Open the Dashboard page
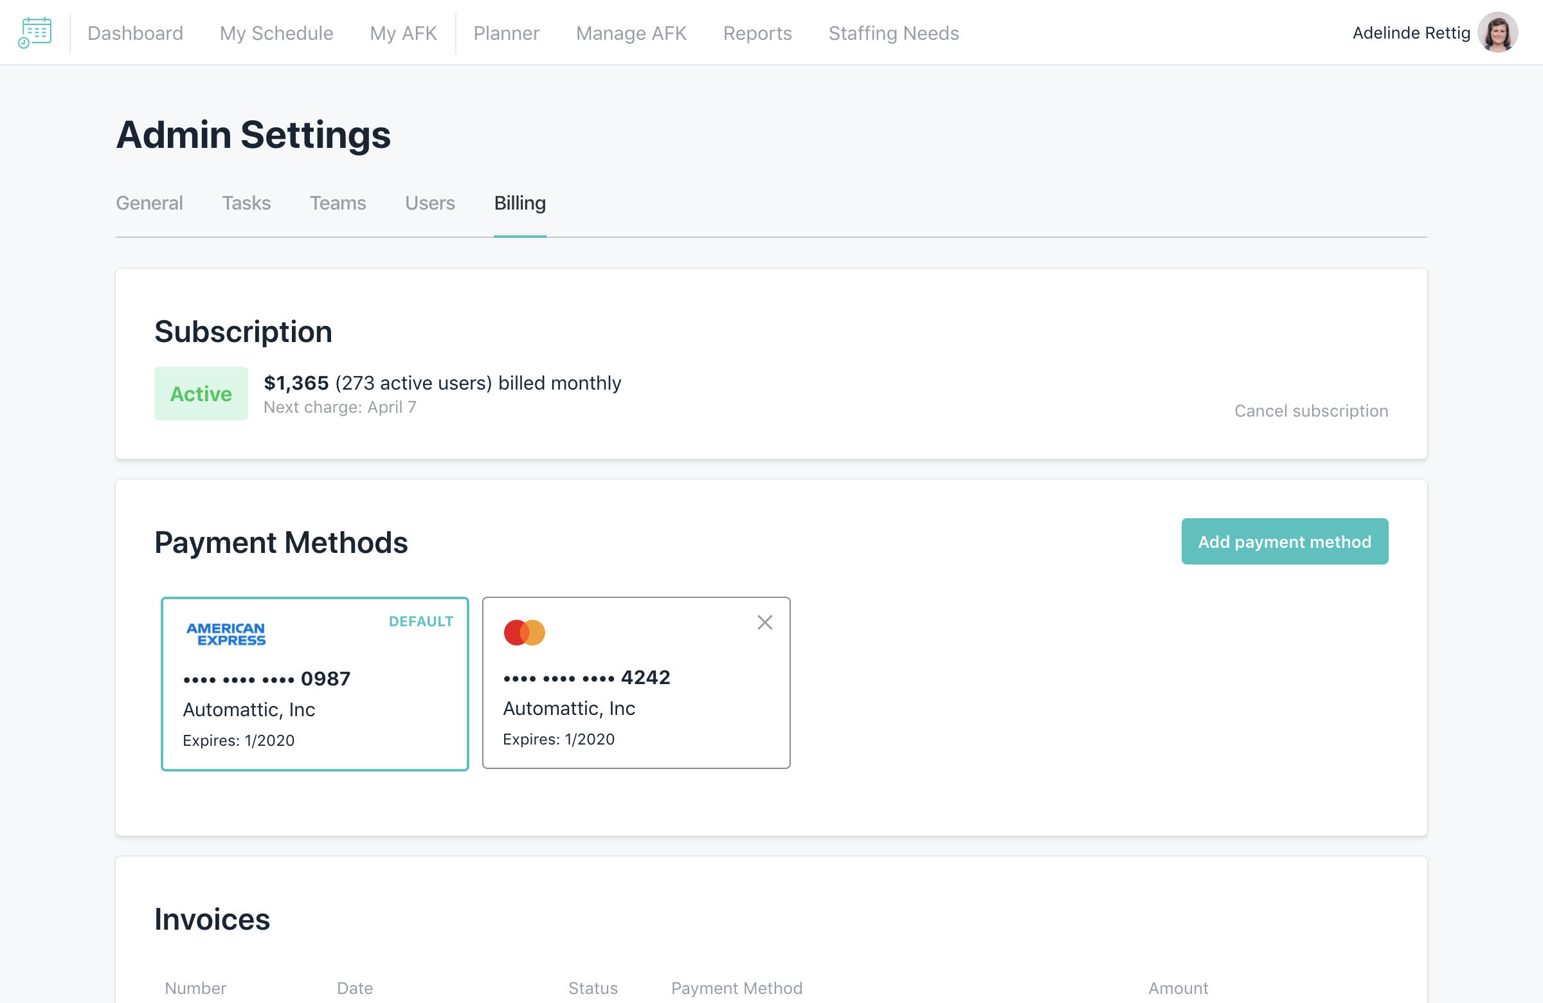Viewport: 1543px width, 1003px height. [135, 33]
